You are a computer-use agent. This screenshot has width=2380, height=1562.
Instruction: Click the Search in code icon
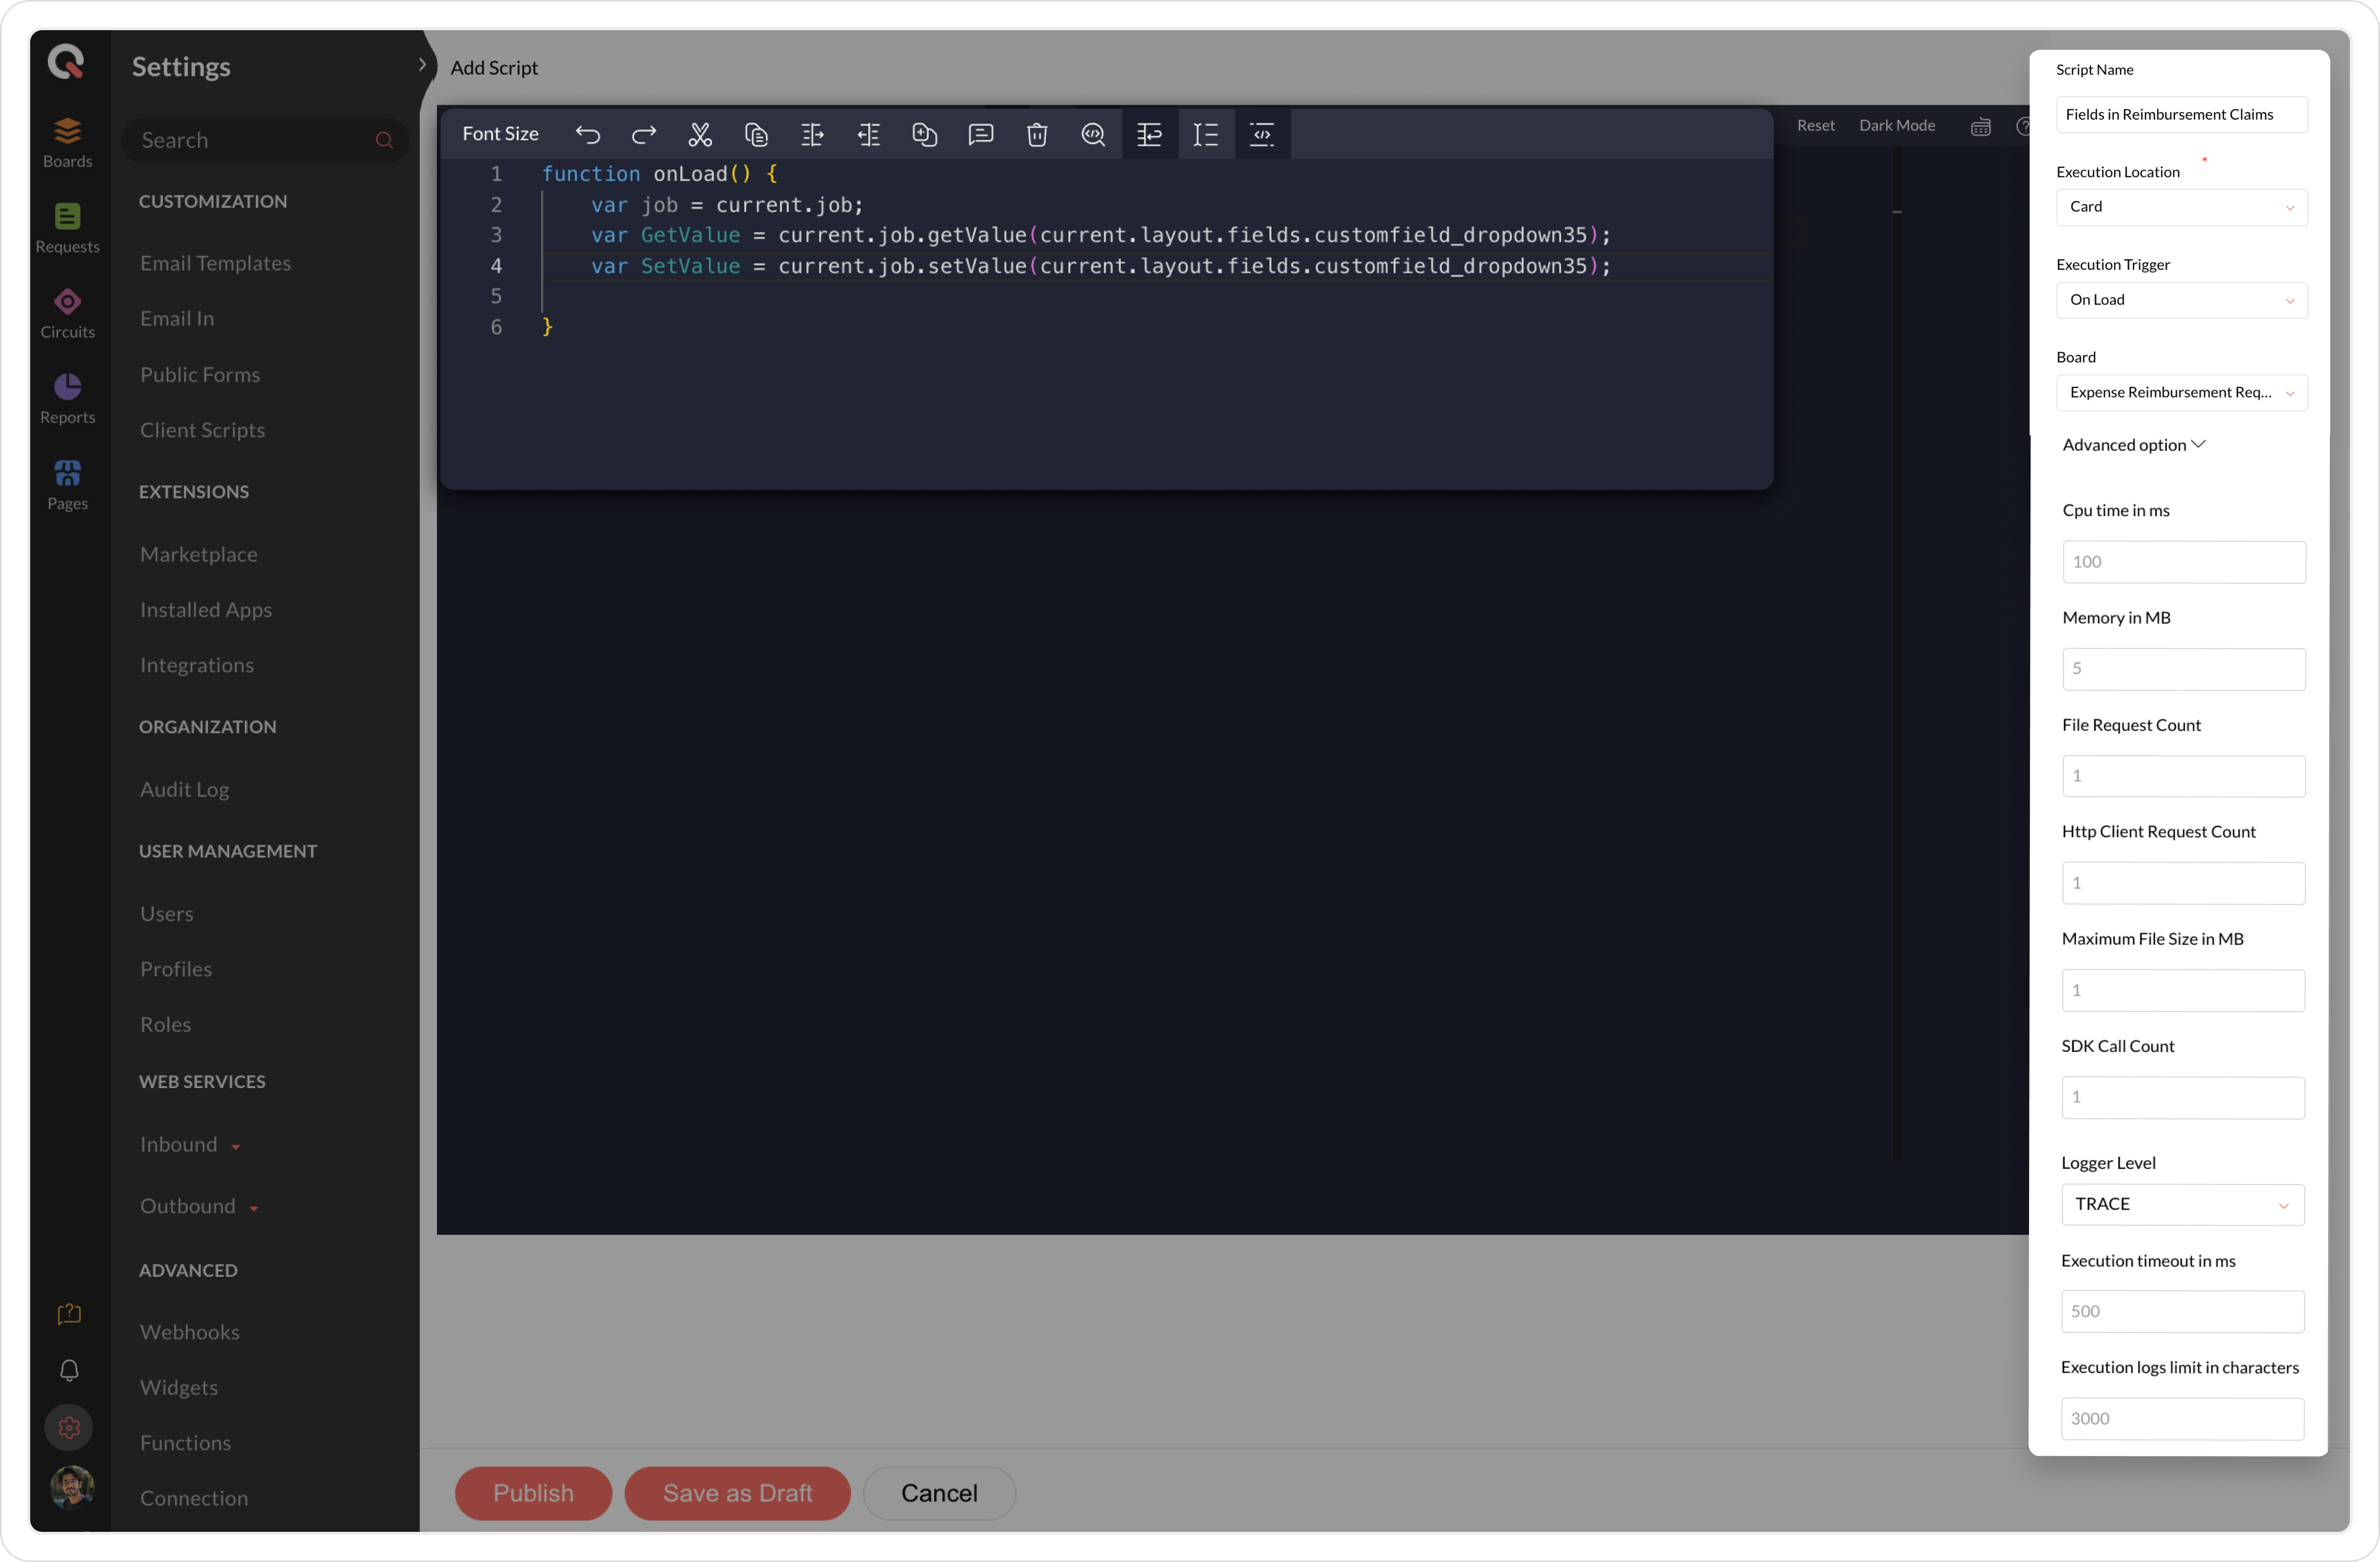(1093, 134)
